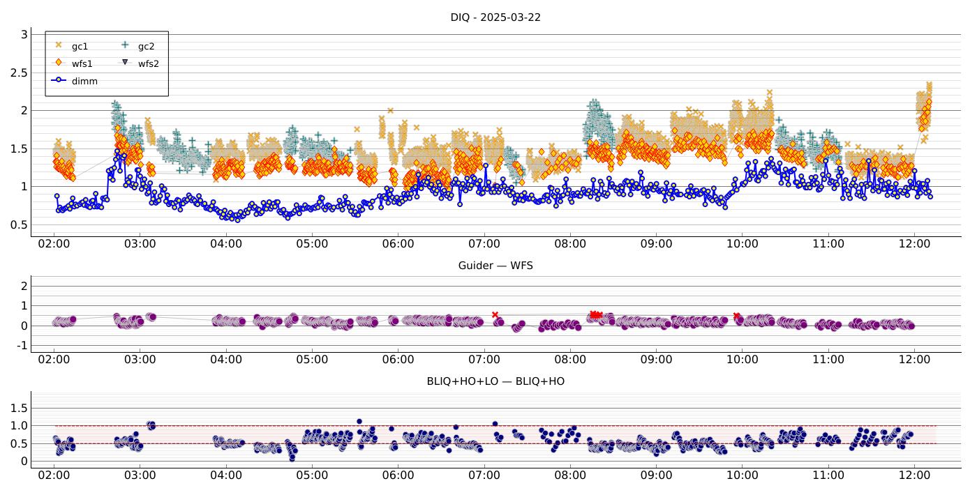The width and height of the screenshot is (977, 488).
Task: Click the 'Guider — WFS' subplot title
Action: pyautogui.click(x=495, y=266)
